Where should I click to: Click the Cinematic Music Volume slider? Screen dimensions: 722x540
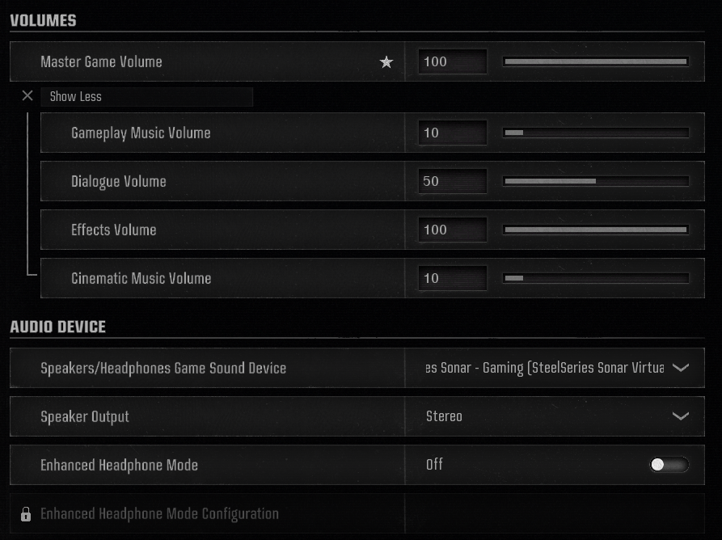[x=596, y=278]
